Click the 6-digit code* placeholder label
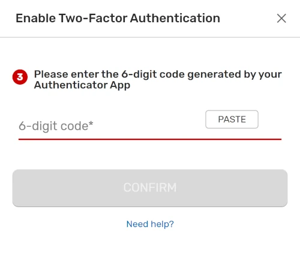Screen dimensions: 300x254 (56, 126)
